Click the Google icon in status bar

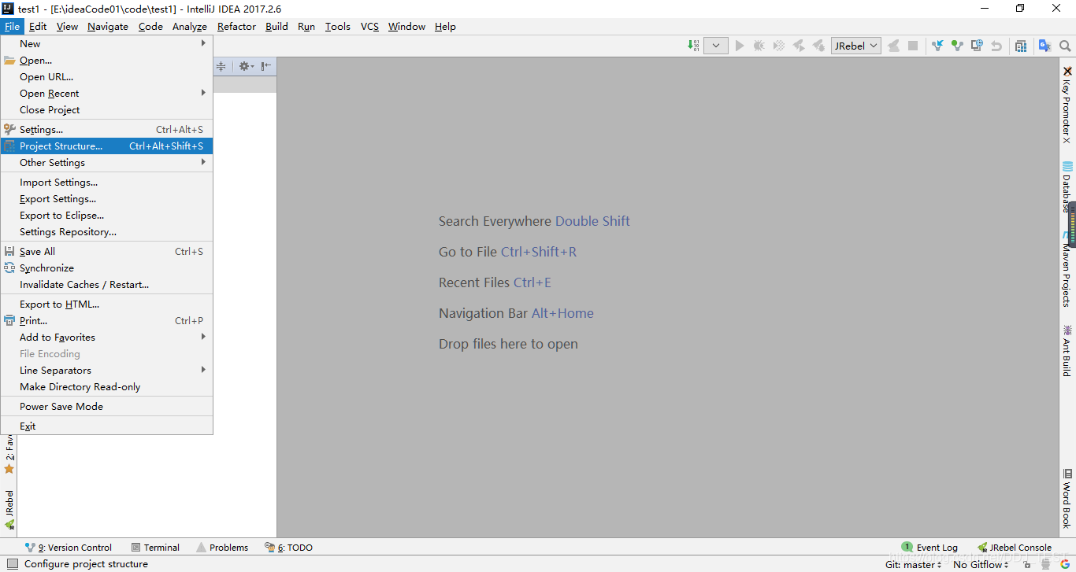(1063, 564)
